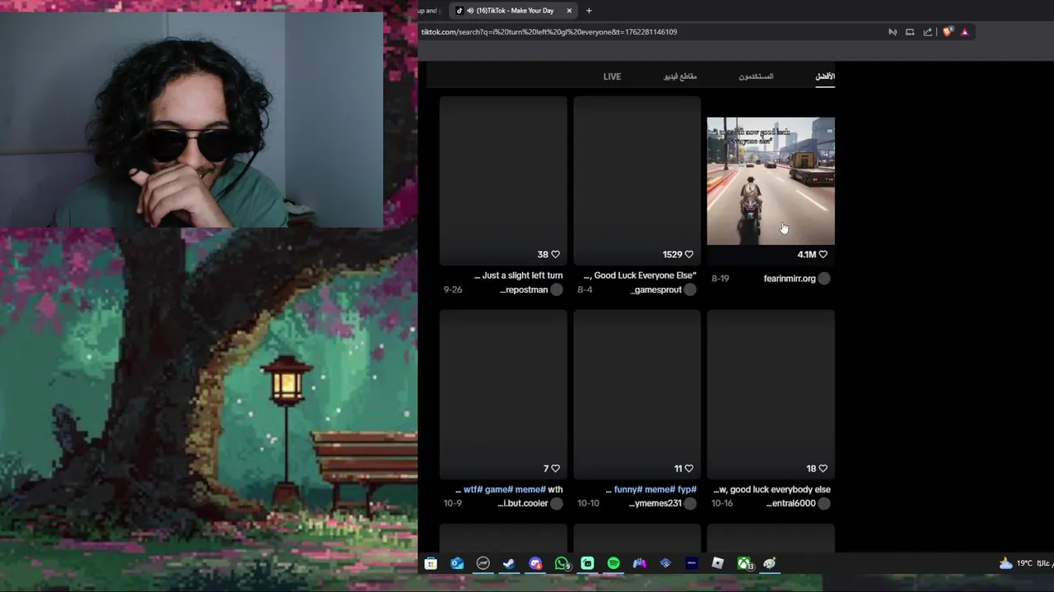Click the '... Just a slight left turn' caption
Screen dimensions: 1054x592
[519, 275]
